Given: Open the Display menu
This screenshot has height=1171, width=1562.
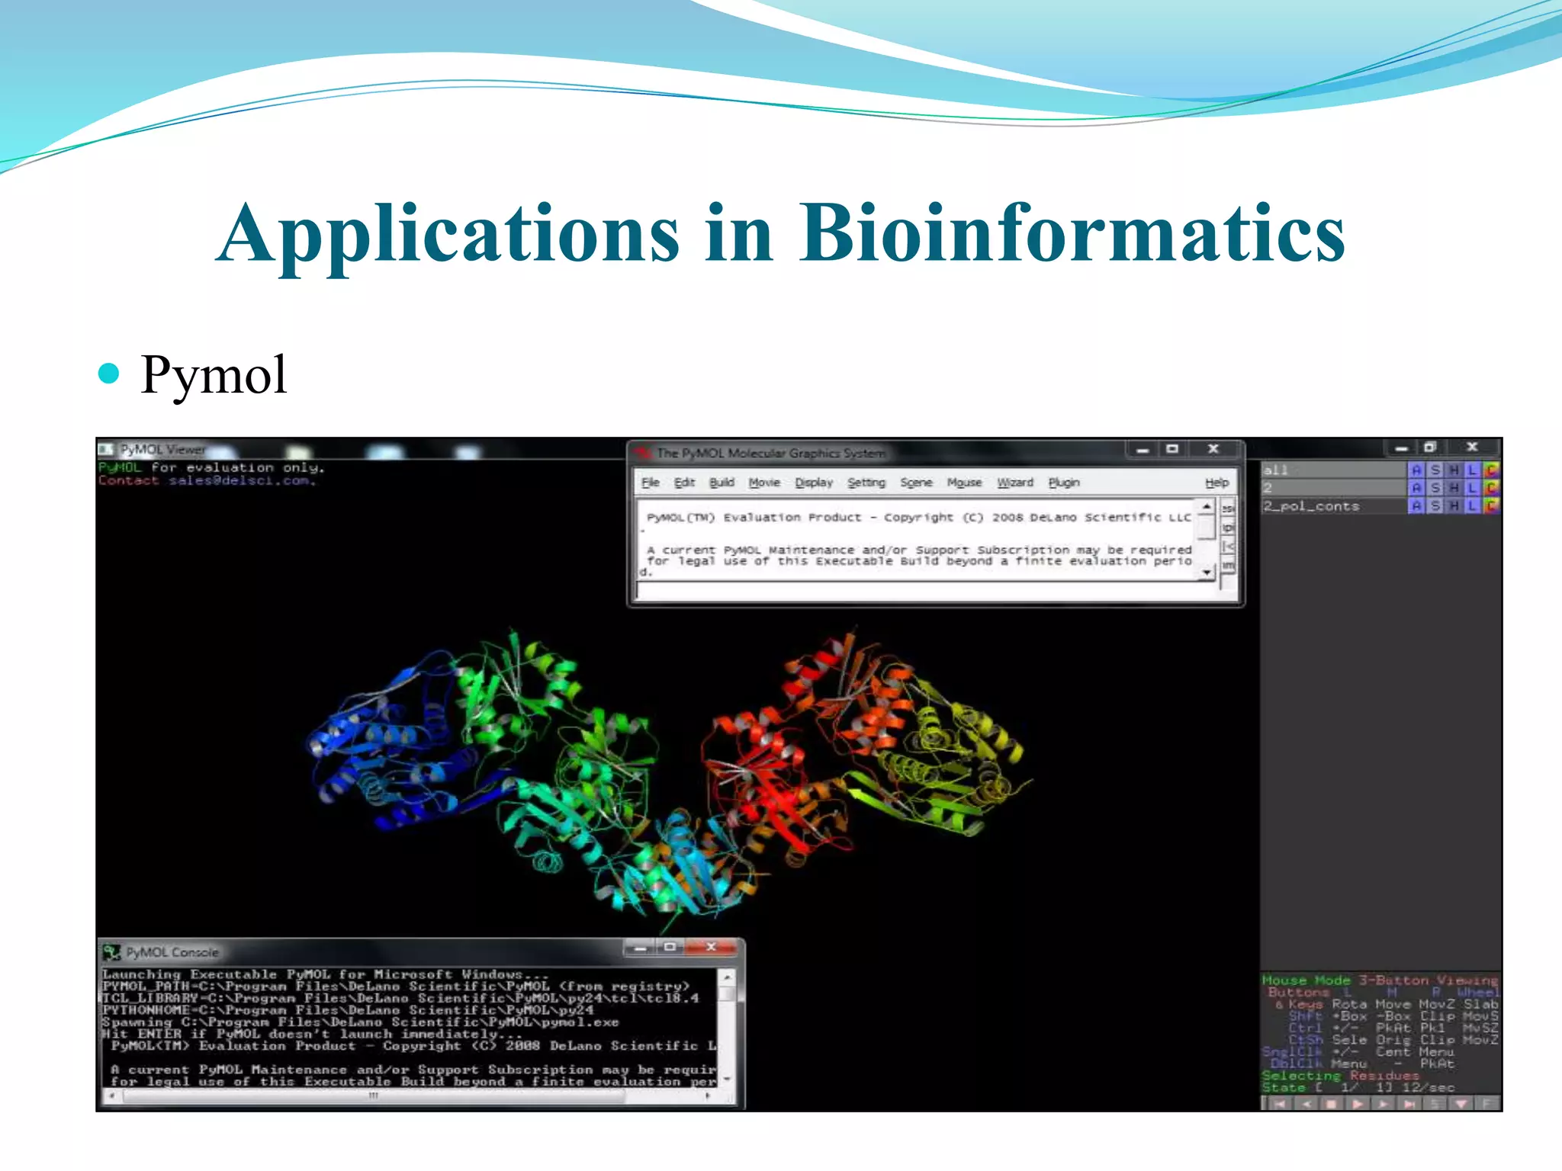Looking at the screenshot, I should pos(814,483).
